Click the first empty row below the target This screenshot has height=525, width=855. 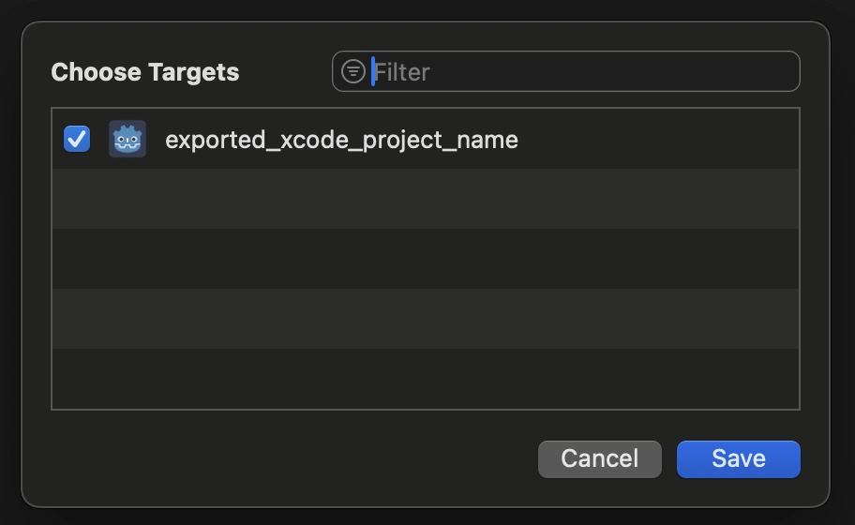coord(426,199)
